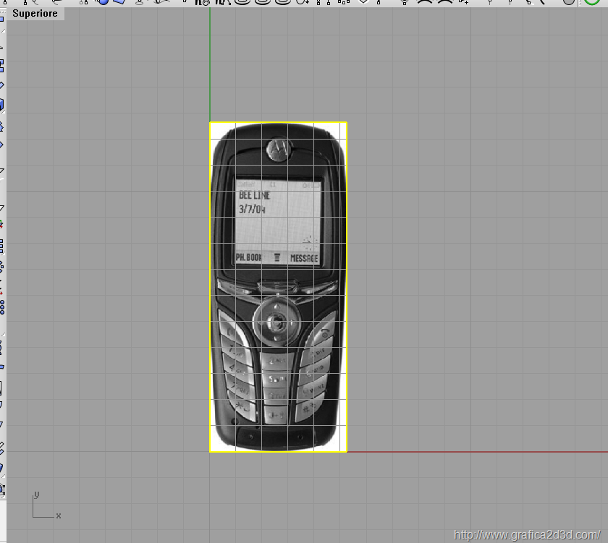Click the blue sphere icon in top toolbar
608x543 pixels.
tap(103, 2)
